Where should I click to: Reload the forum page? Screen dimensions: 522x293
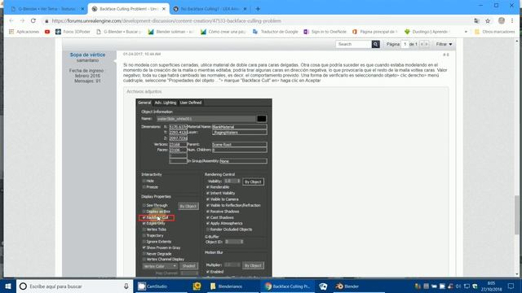coord(33,20)
